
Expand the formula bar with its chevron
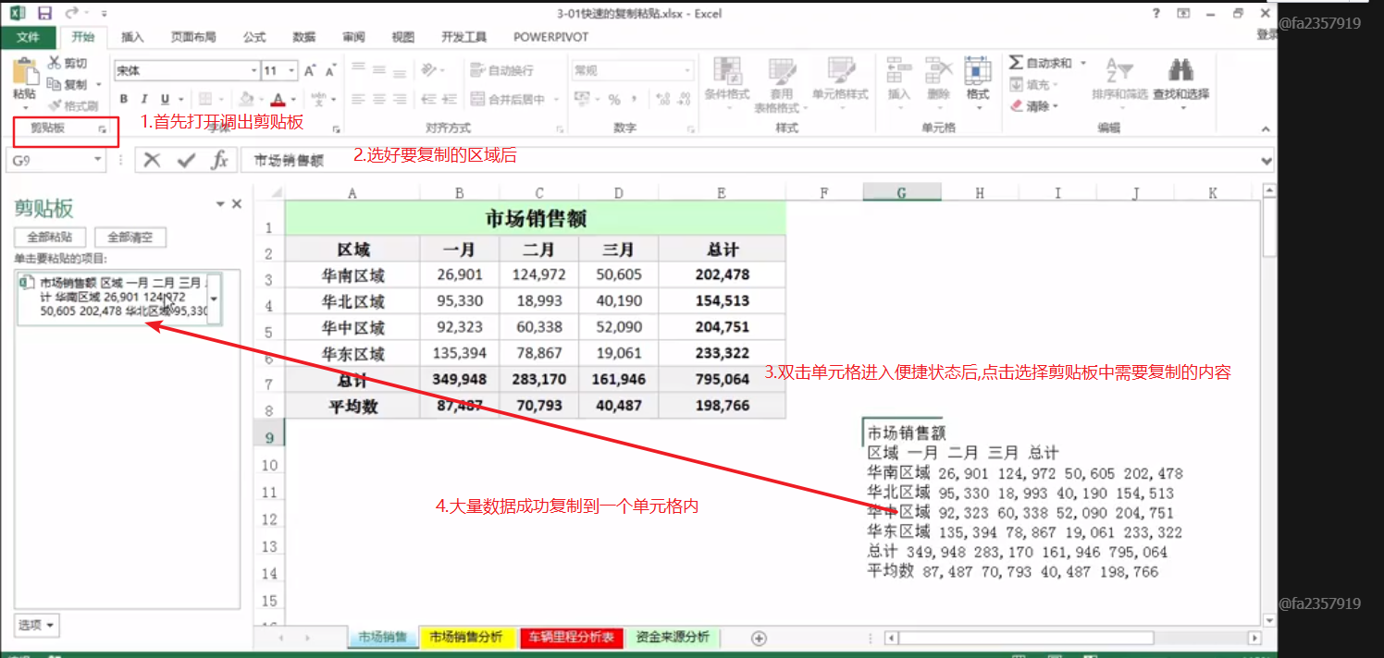click(1267, 160)
